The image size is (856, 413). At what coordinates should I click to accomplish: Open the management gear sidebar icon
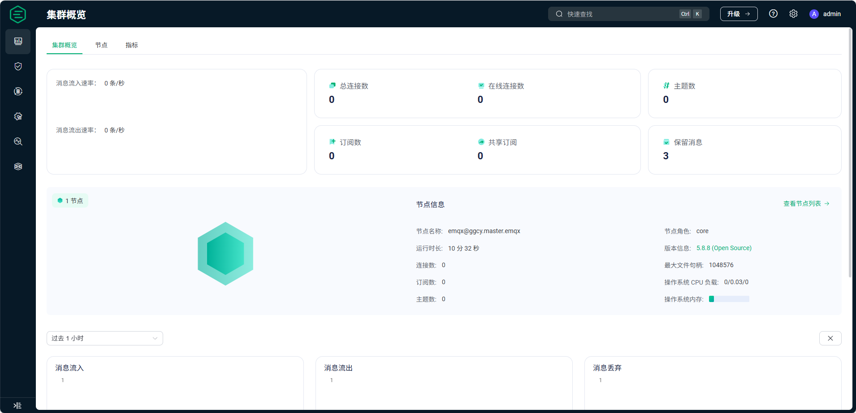(x=18, y=116)
